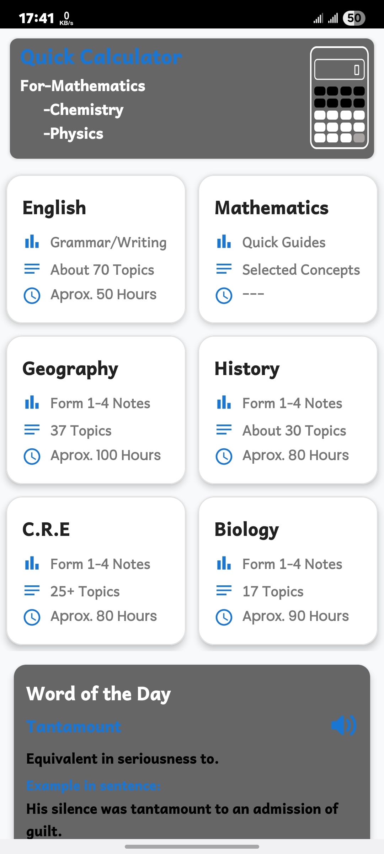384x854 pixels.
Task: Tap the bottom navigation handle bar
Action: coord(192,847)
